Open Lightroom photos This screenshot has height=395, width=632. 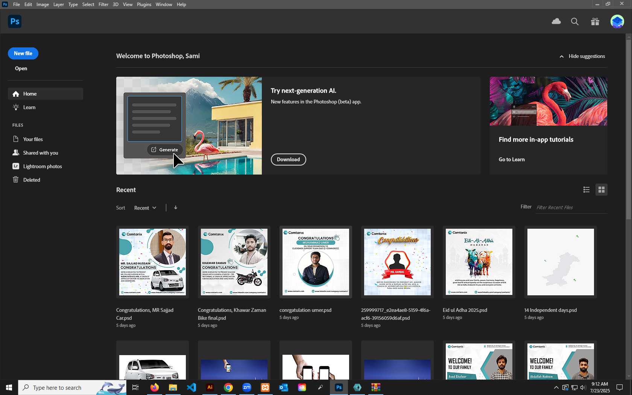point(46,166)
